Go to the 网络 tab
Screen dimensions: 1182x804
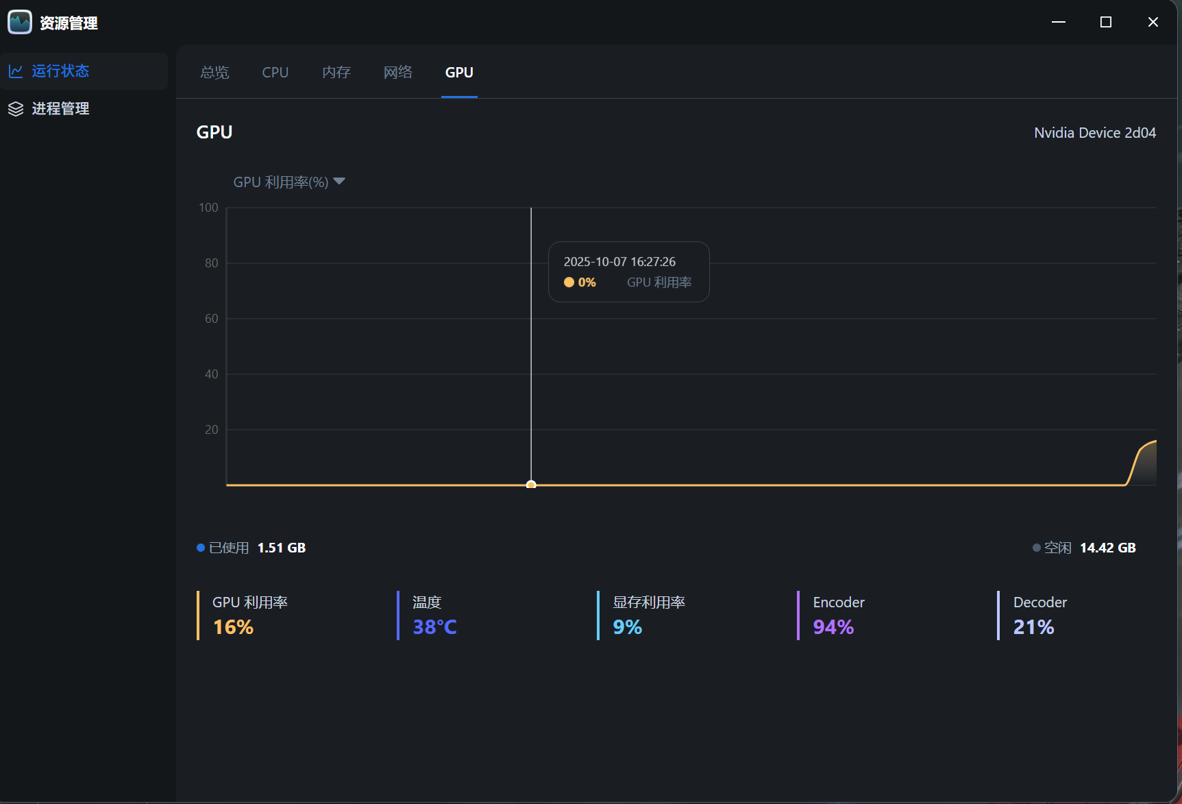[398, 73]
